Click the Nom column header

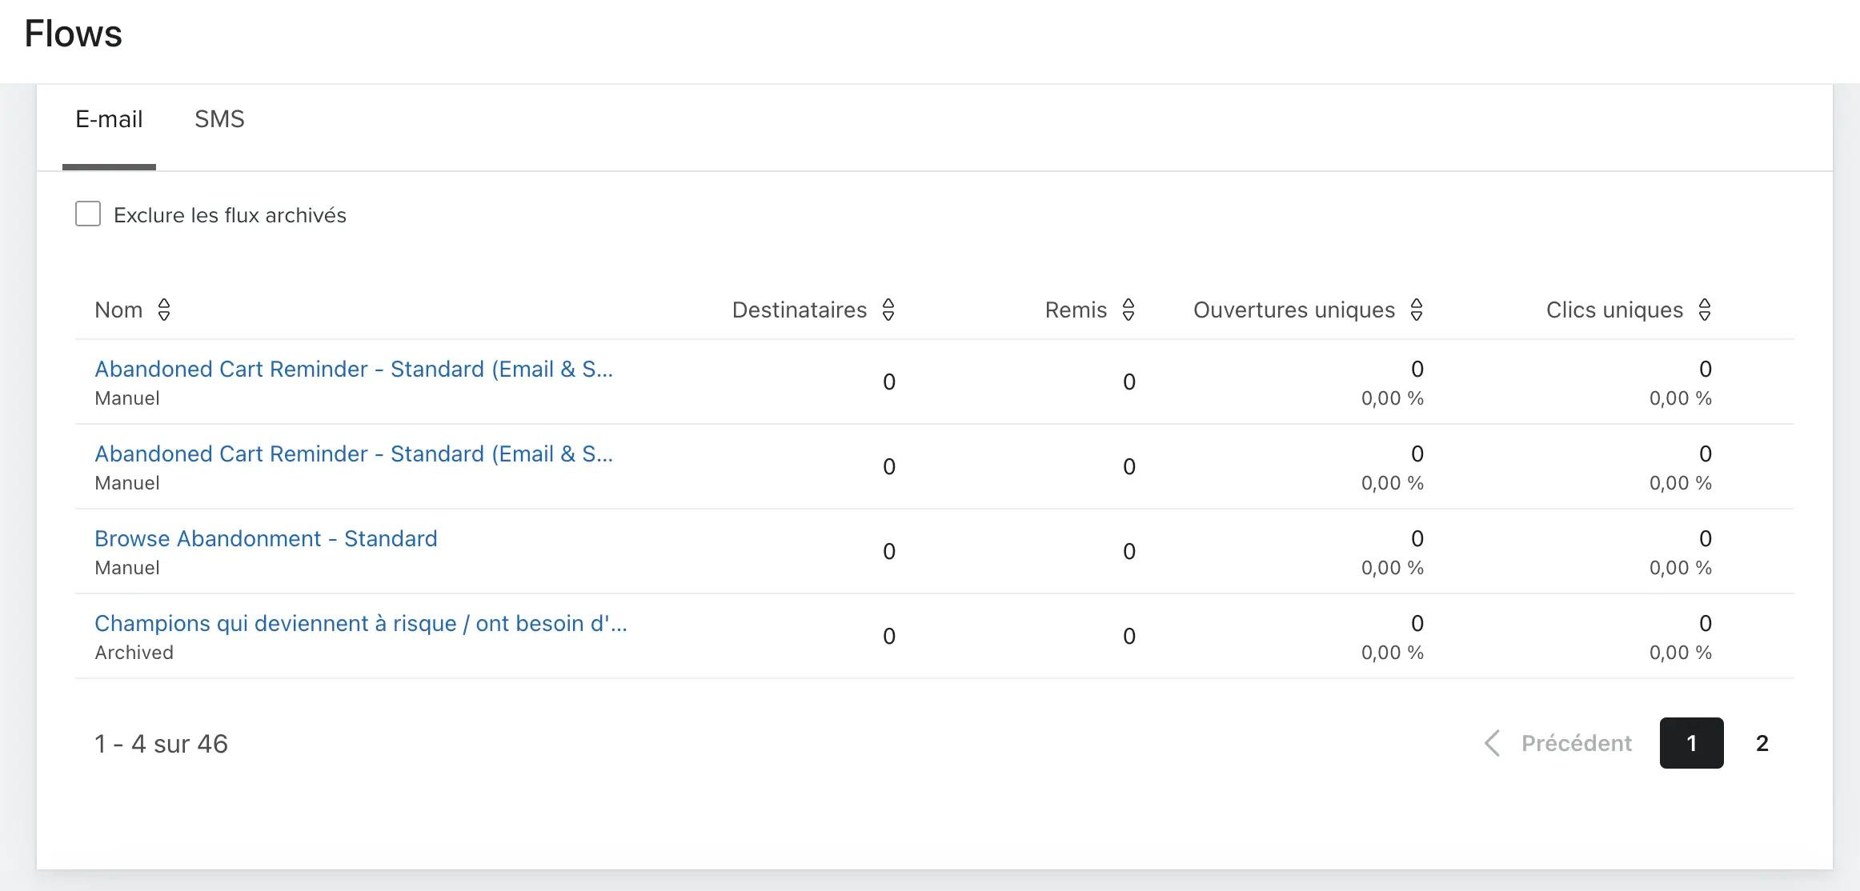(x=118, y=310)
